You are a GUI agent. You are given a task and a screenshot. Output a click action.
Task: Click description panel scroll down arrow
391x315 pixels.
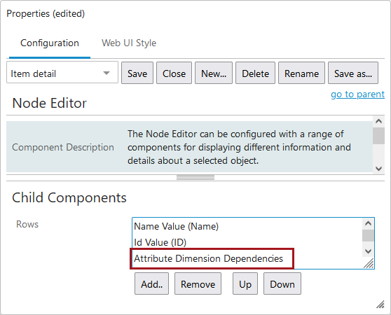tap(378, 168)
